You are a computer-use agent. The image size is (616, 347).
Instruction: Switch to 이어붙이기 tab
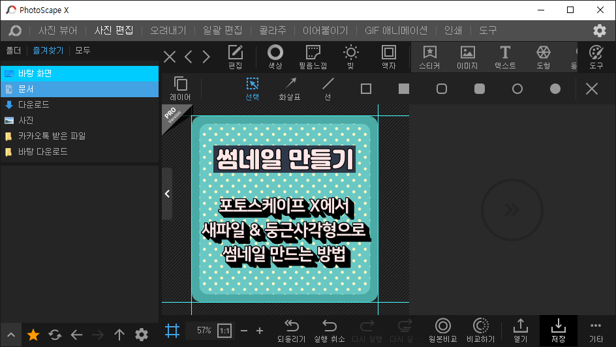point(325,30)
